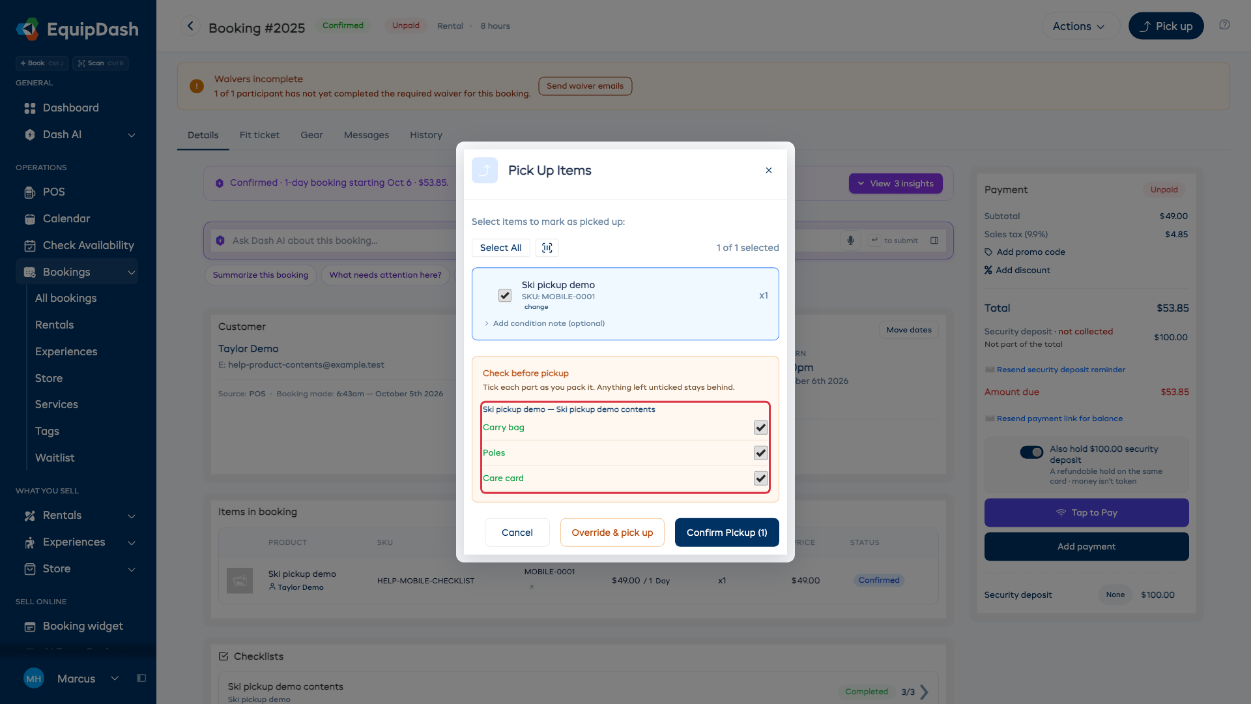Viewport: 1251px width, 704px height.
Task: Expand View 3 insights
Action: click(895, 183)
